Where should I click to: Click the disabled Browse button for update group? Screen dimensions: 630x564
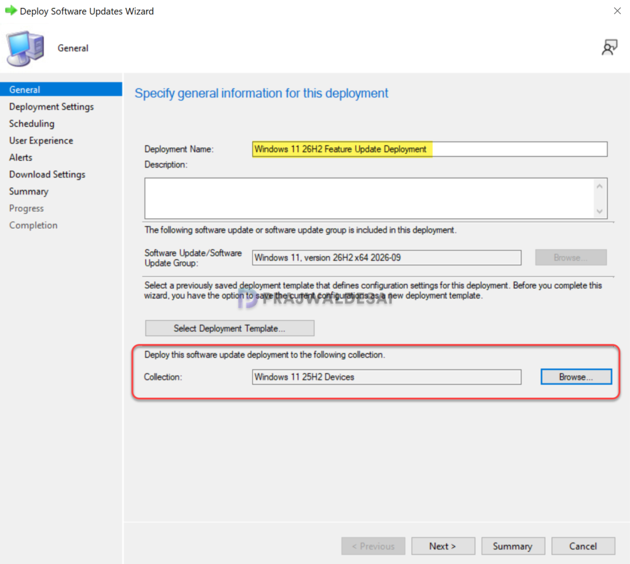click(x=570, y=257)
